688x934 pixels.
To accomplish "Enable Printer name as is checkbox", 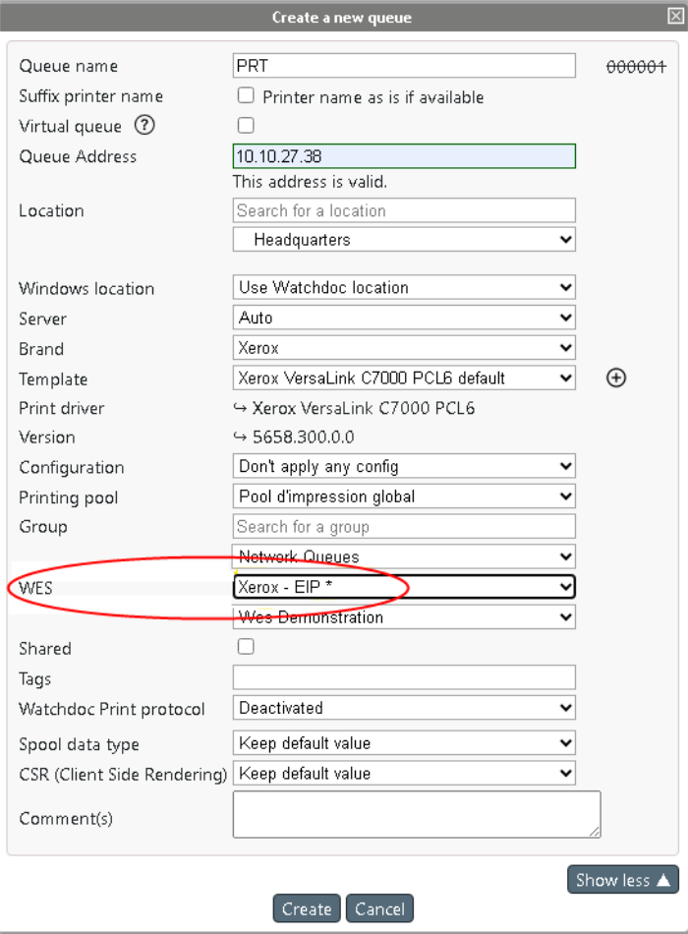I will (x=246, y=95).
